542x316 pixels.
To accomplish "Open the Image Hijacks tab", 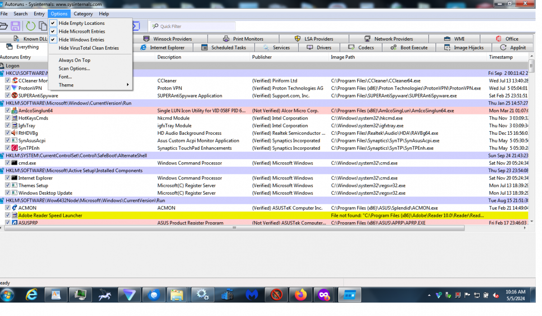I will click(x=464, y=47).
